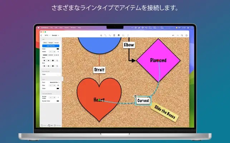The image size is (230, 143).
Task: Click the undo arrow icon
Action: point(173,35)
